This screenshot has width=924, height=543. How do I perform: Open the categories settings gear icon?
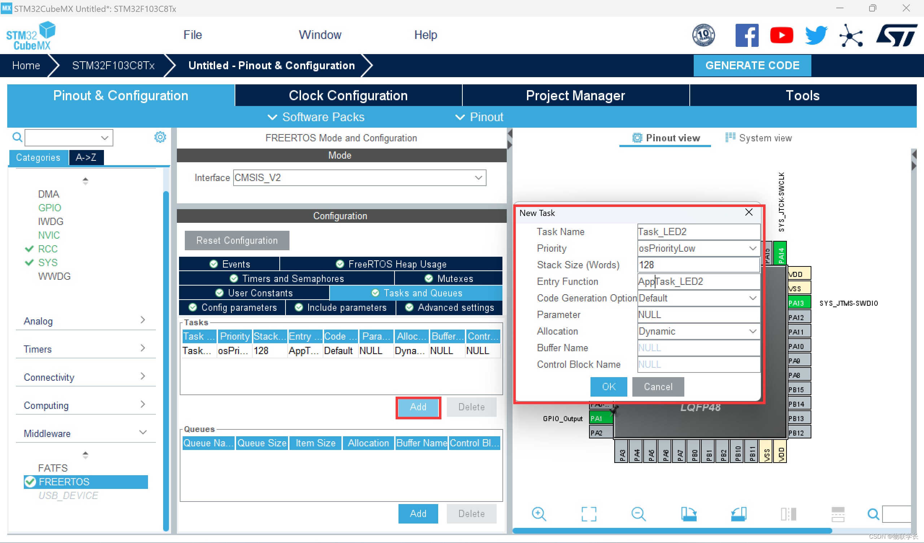160,137
